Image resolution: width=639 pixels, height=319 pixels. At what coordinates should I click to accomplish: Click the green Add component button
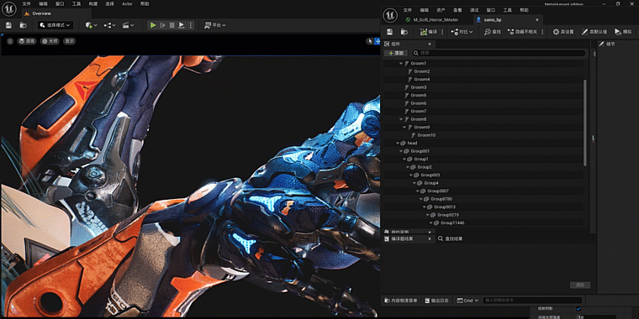coord(396,53)
